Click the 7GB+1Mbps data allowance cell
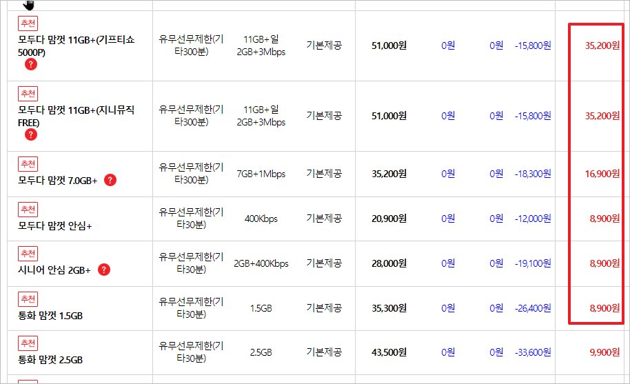 point(261,174)
